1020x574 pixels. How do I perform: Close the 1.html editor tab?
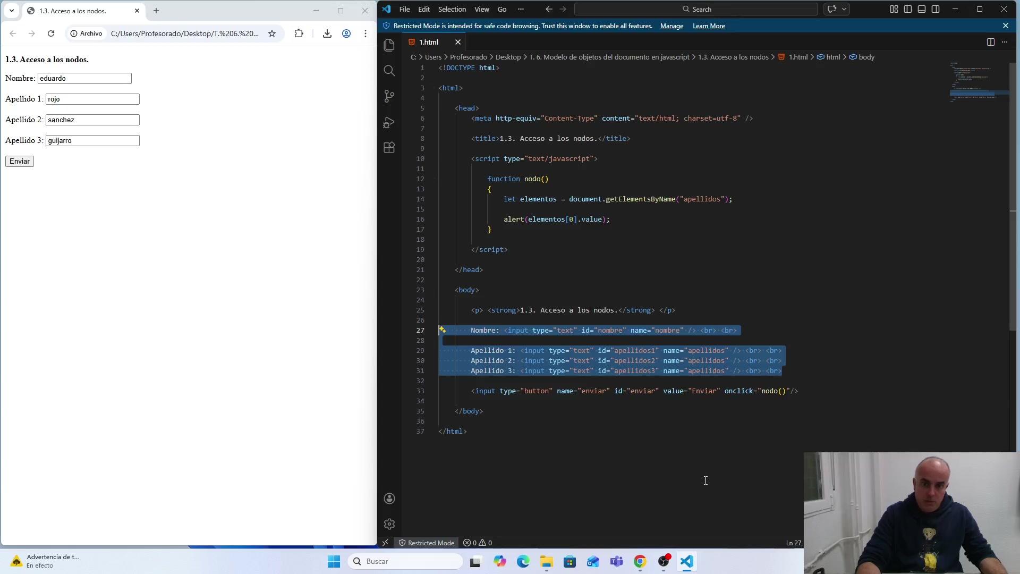click(x=457, y=42)
